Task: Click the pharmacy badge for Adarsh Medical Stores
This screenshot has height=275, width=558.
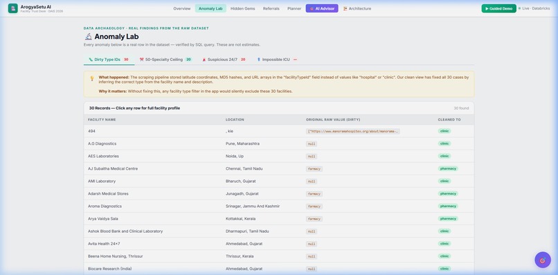Action: (448, 193)
